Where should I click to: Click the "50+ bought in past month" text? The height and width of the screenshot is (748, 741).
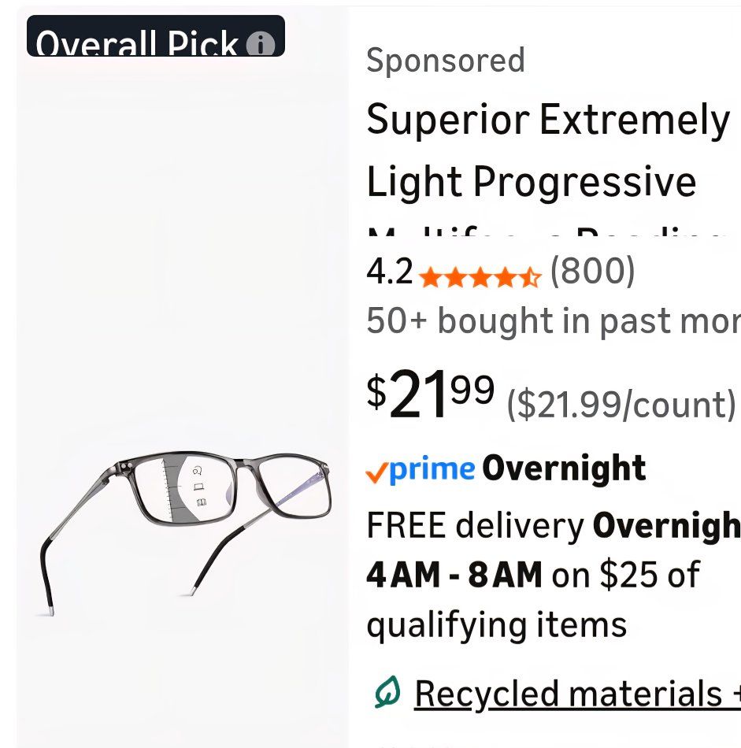[x=553, y=320]
